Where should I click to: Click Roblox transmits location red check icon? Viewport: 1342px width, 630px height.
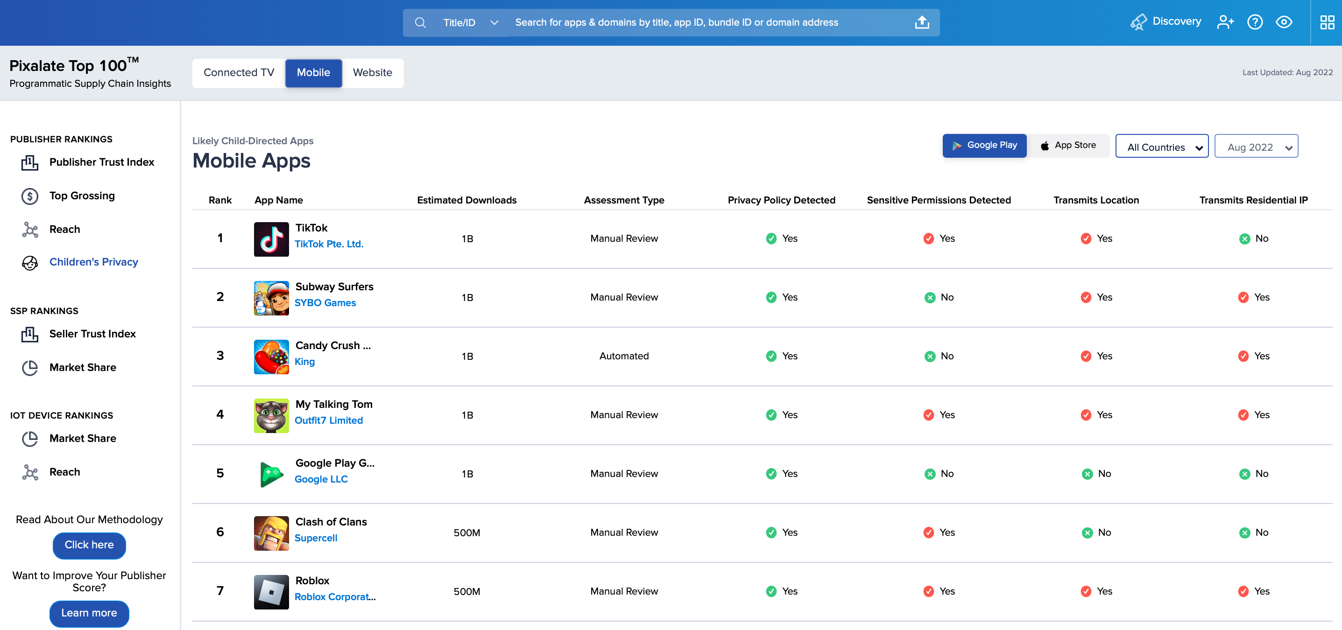1086,591
